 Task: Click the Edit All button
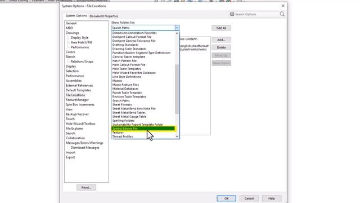point(221,28)
